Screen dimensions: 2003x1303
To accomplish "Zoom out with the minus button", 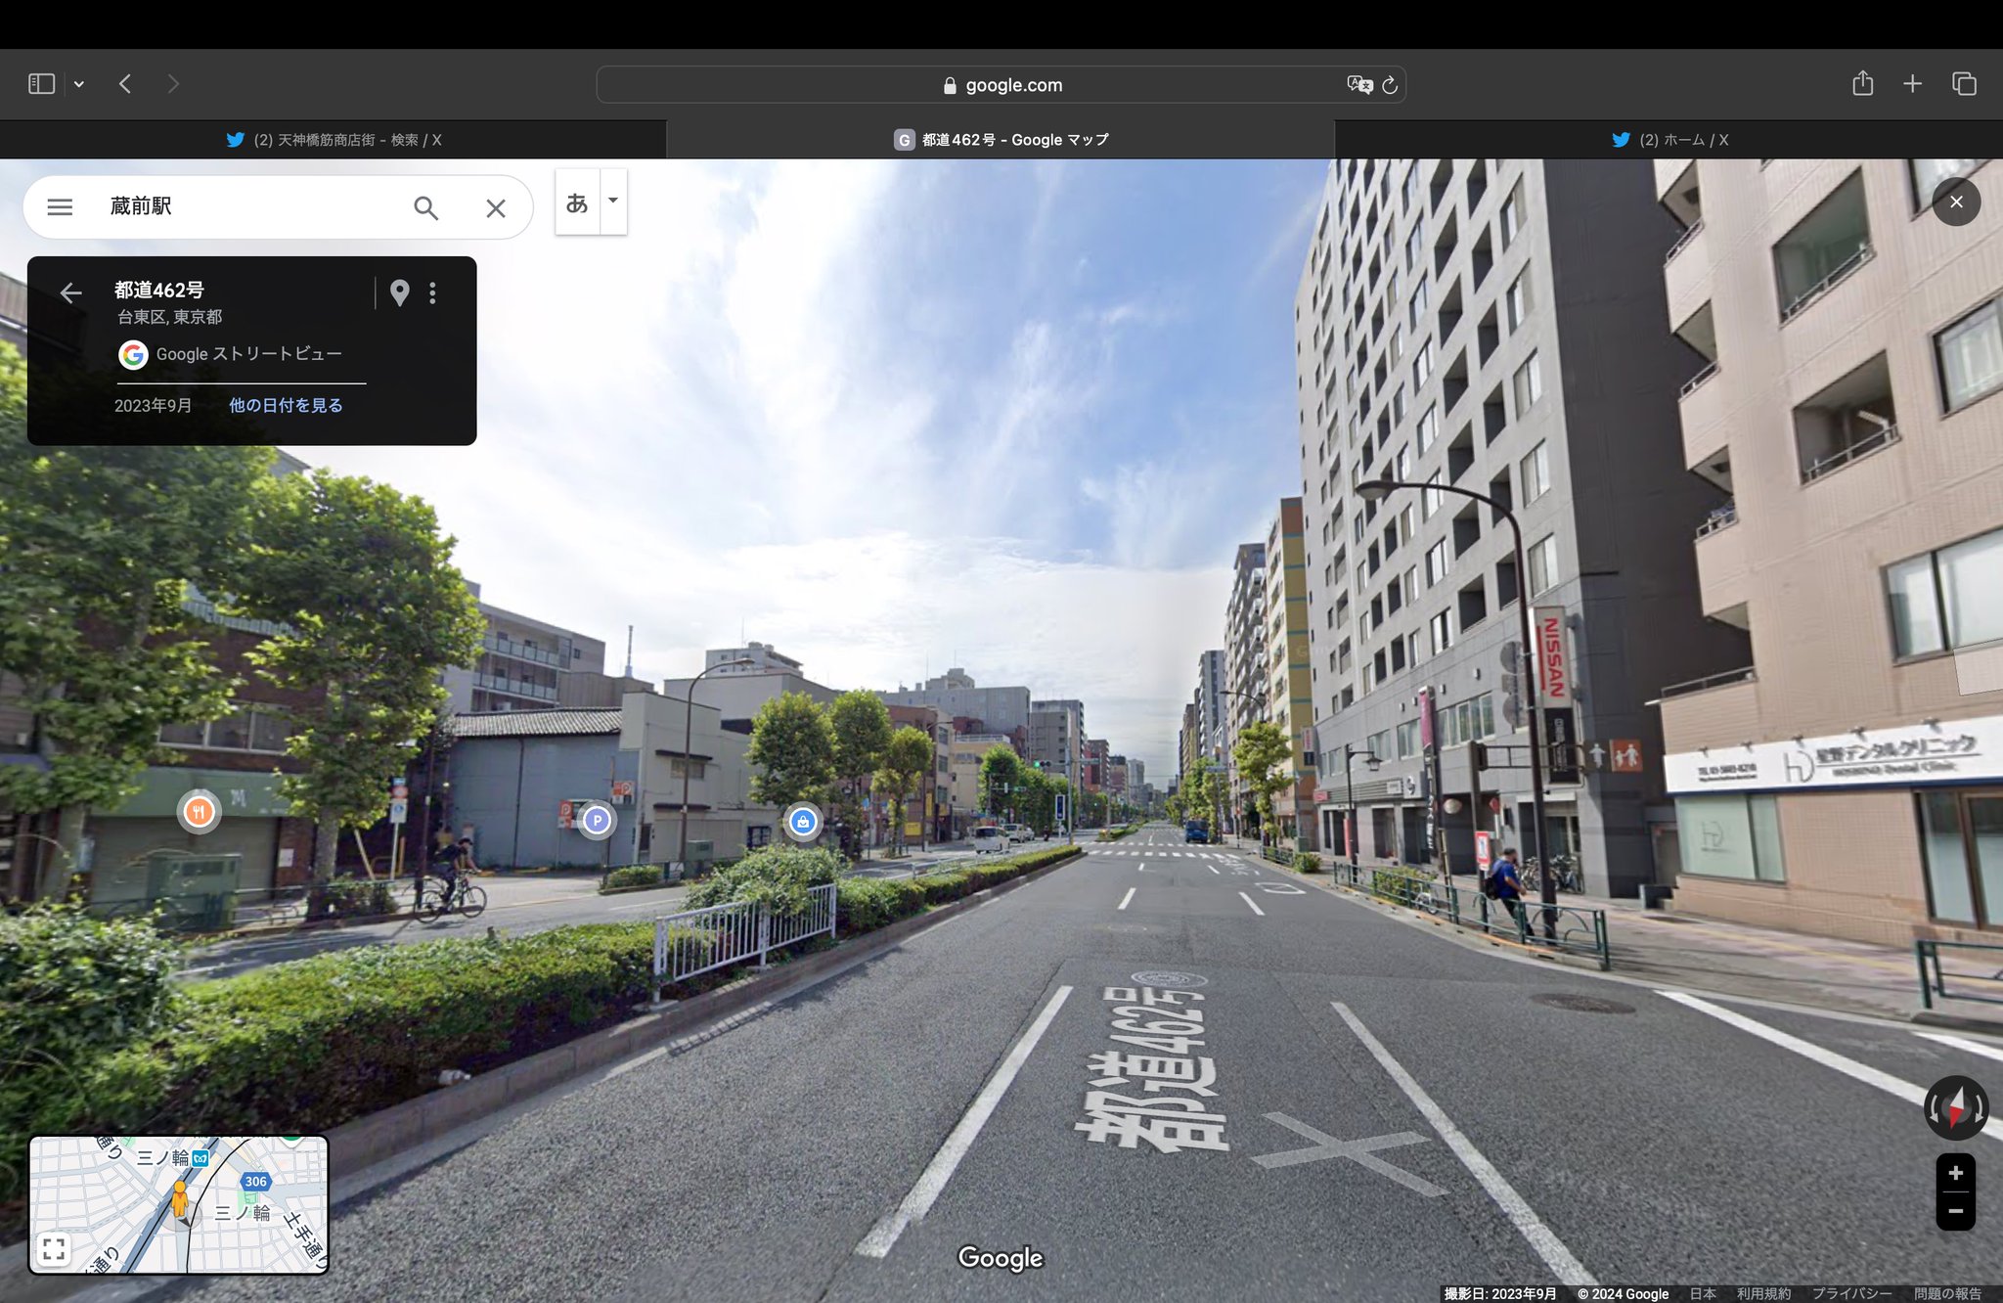I will tap(1955, 1211).
